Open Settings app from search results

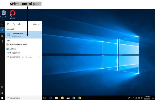23,49
